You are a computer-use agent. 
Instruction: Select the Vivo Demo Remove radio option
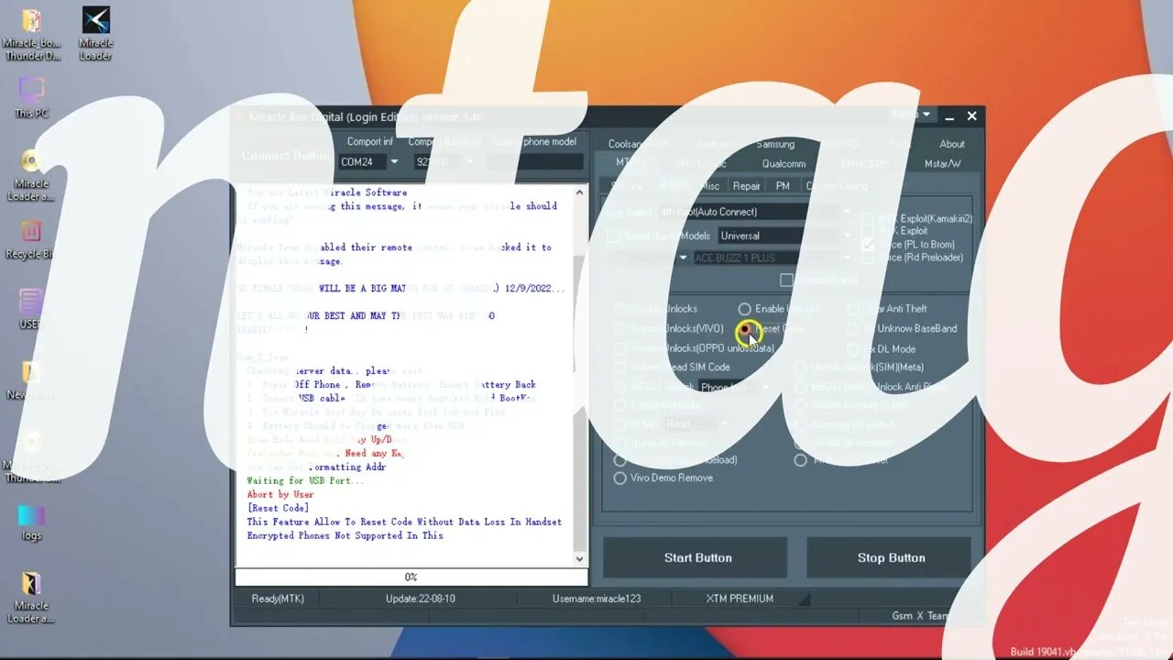620,478
